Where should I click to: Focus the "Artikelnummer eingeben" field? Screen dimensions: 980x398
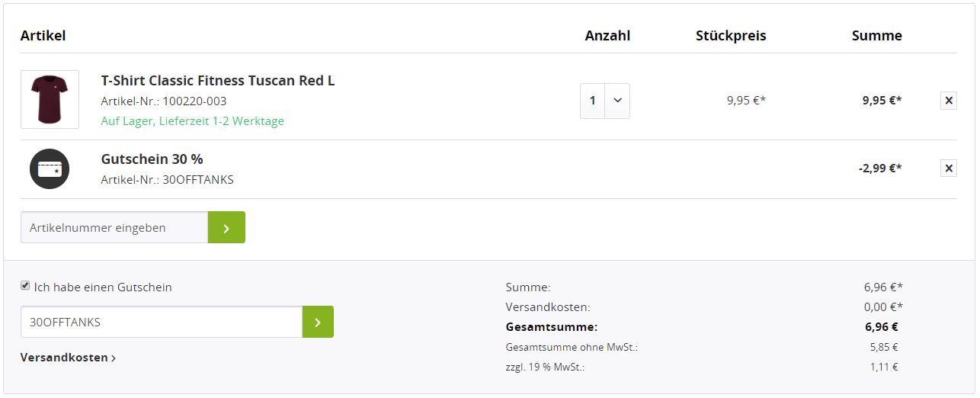[x=114, y=227]
